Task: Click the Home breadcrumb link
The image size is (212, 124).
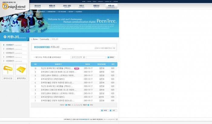Action: coord(35,39)
